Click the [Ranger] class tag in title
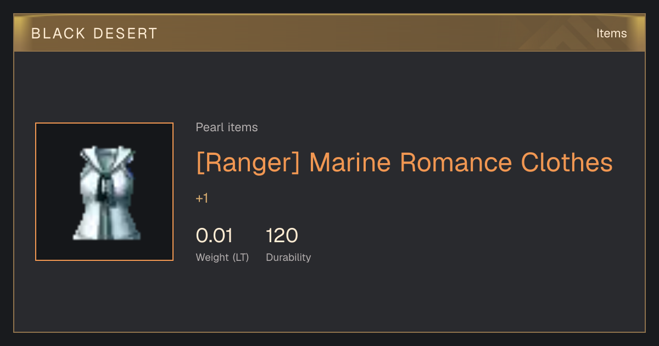Image resolution: width=659 pixels, height=346 pixels. point(248,163)
